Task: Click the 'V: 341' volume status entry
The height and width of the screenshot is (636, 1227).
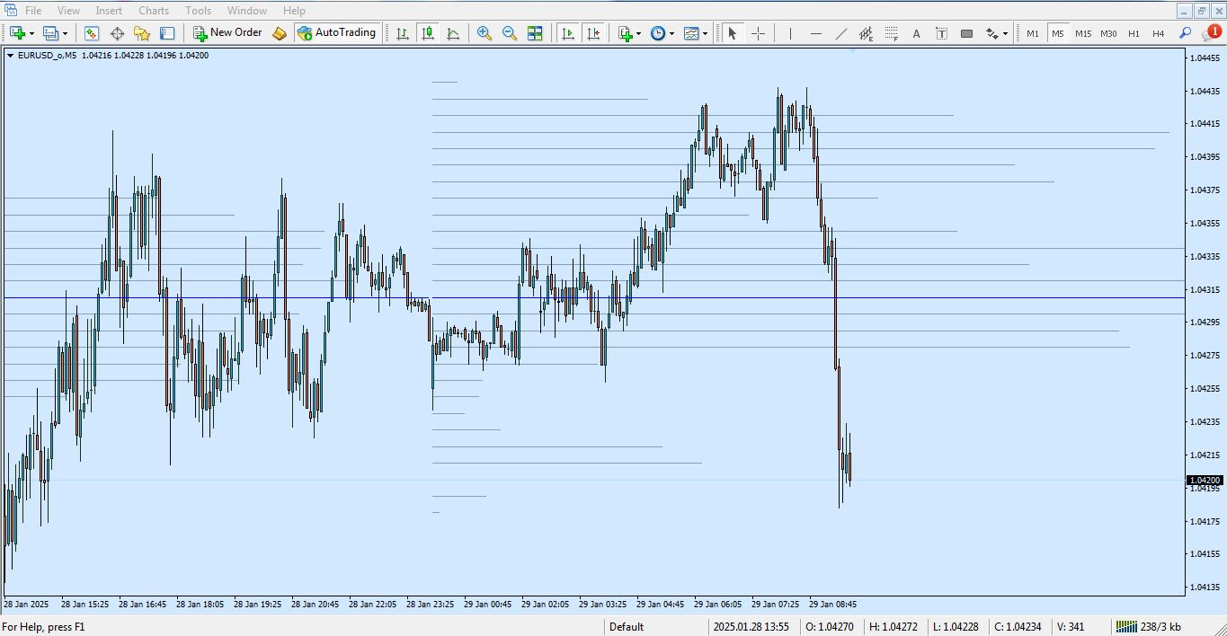Action: [1071, 627]
